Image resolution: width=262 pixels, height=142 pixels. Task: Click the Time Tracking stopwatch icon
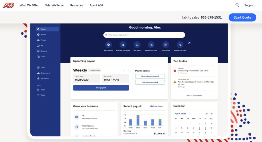click(x=77, y=127)
